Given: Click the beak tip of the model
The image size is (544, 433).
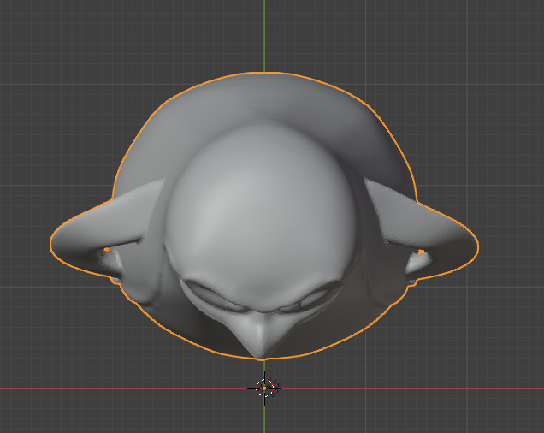Looking at the screenshot, I should coord(262,354).
